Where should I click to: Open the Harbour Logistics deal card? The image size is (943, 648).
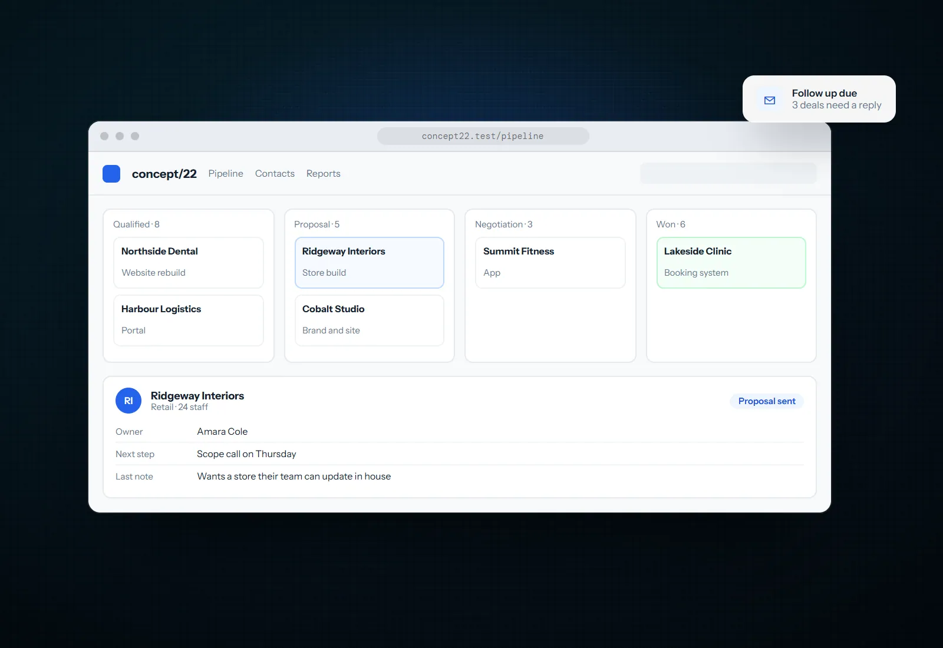point(189,320)
